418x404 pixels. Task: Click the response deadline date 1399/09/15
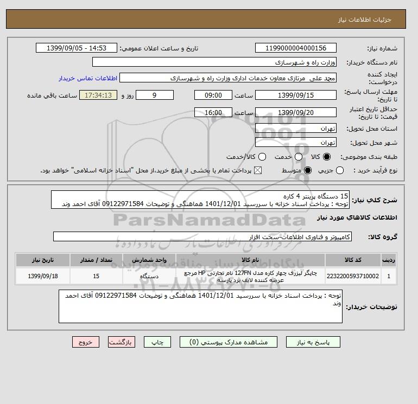pyautogui.click(x=296, y=95)
